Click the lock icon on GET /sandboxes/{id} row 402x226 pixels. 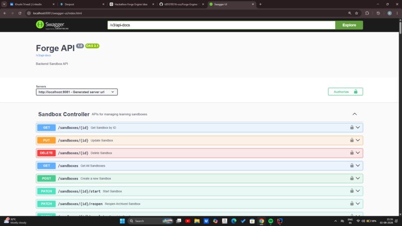coord(352,127)
